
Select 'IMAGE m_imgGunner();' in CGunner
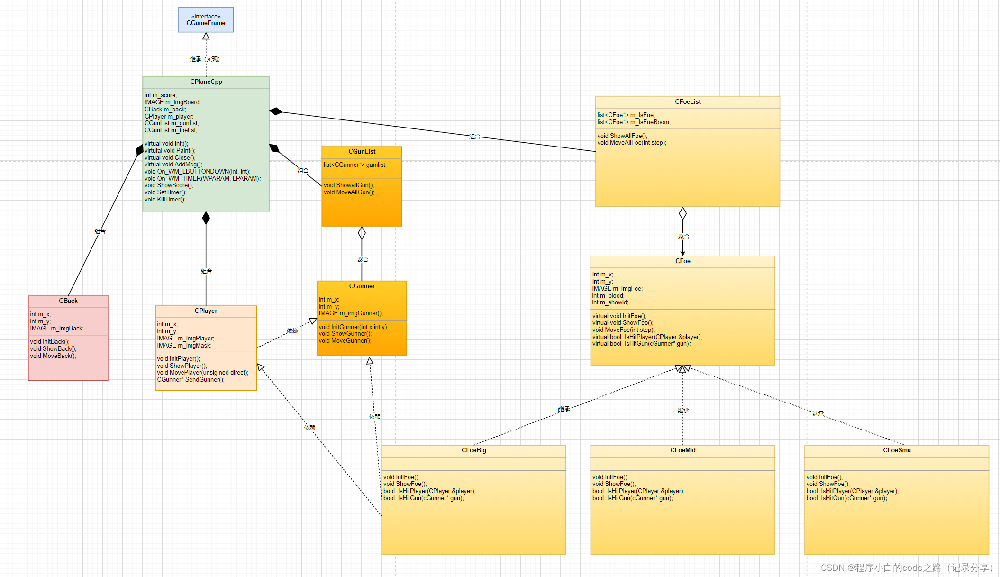tap(351, 313)
